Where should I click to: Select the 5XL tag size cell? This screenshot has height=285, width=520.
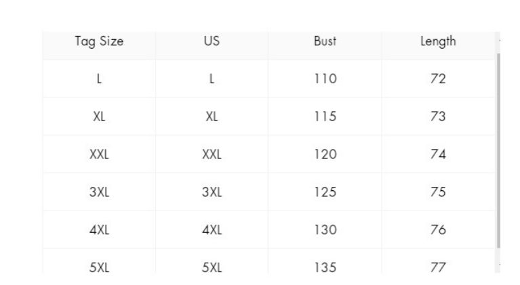(x=99, y=267)
